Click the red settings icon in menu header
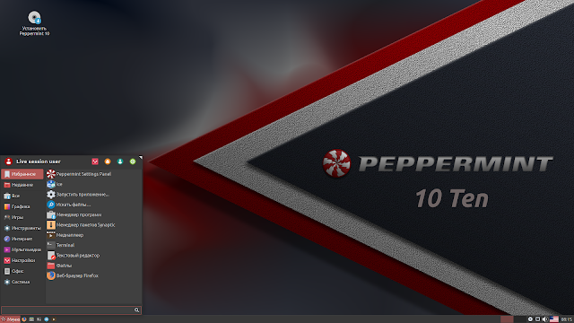The width and height of the screenshot is (574, 323). [x=95, y=161]
